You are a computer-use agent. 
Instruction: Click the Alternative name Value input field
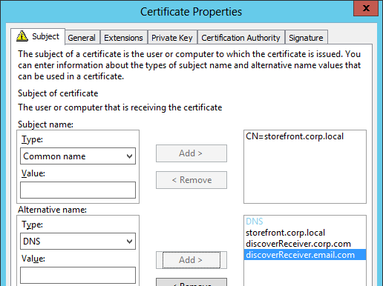click(x=78, y=275)
